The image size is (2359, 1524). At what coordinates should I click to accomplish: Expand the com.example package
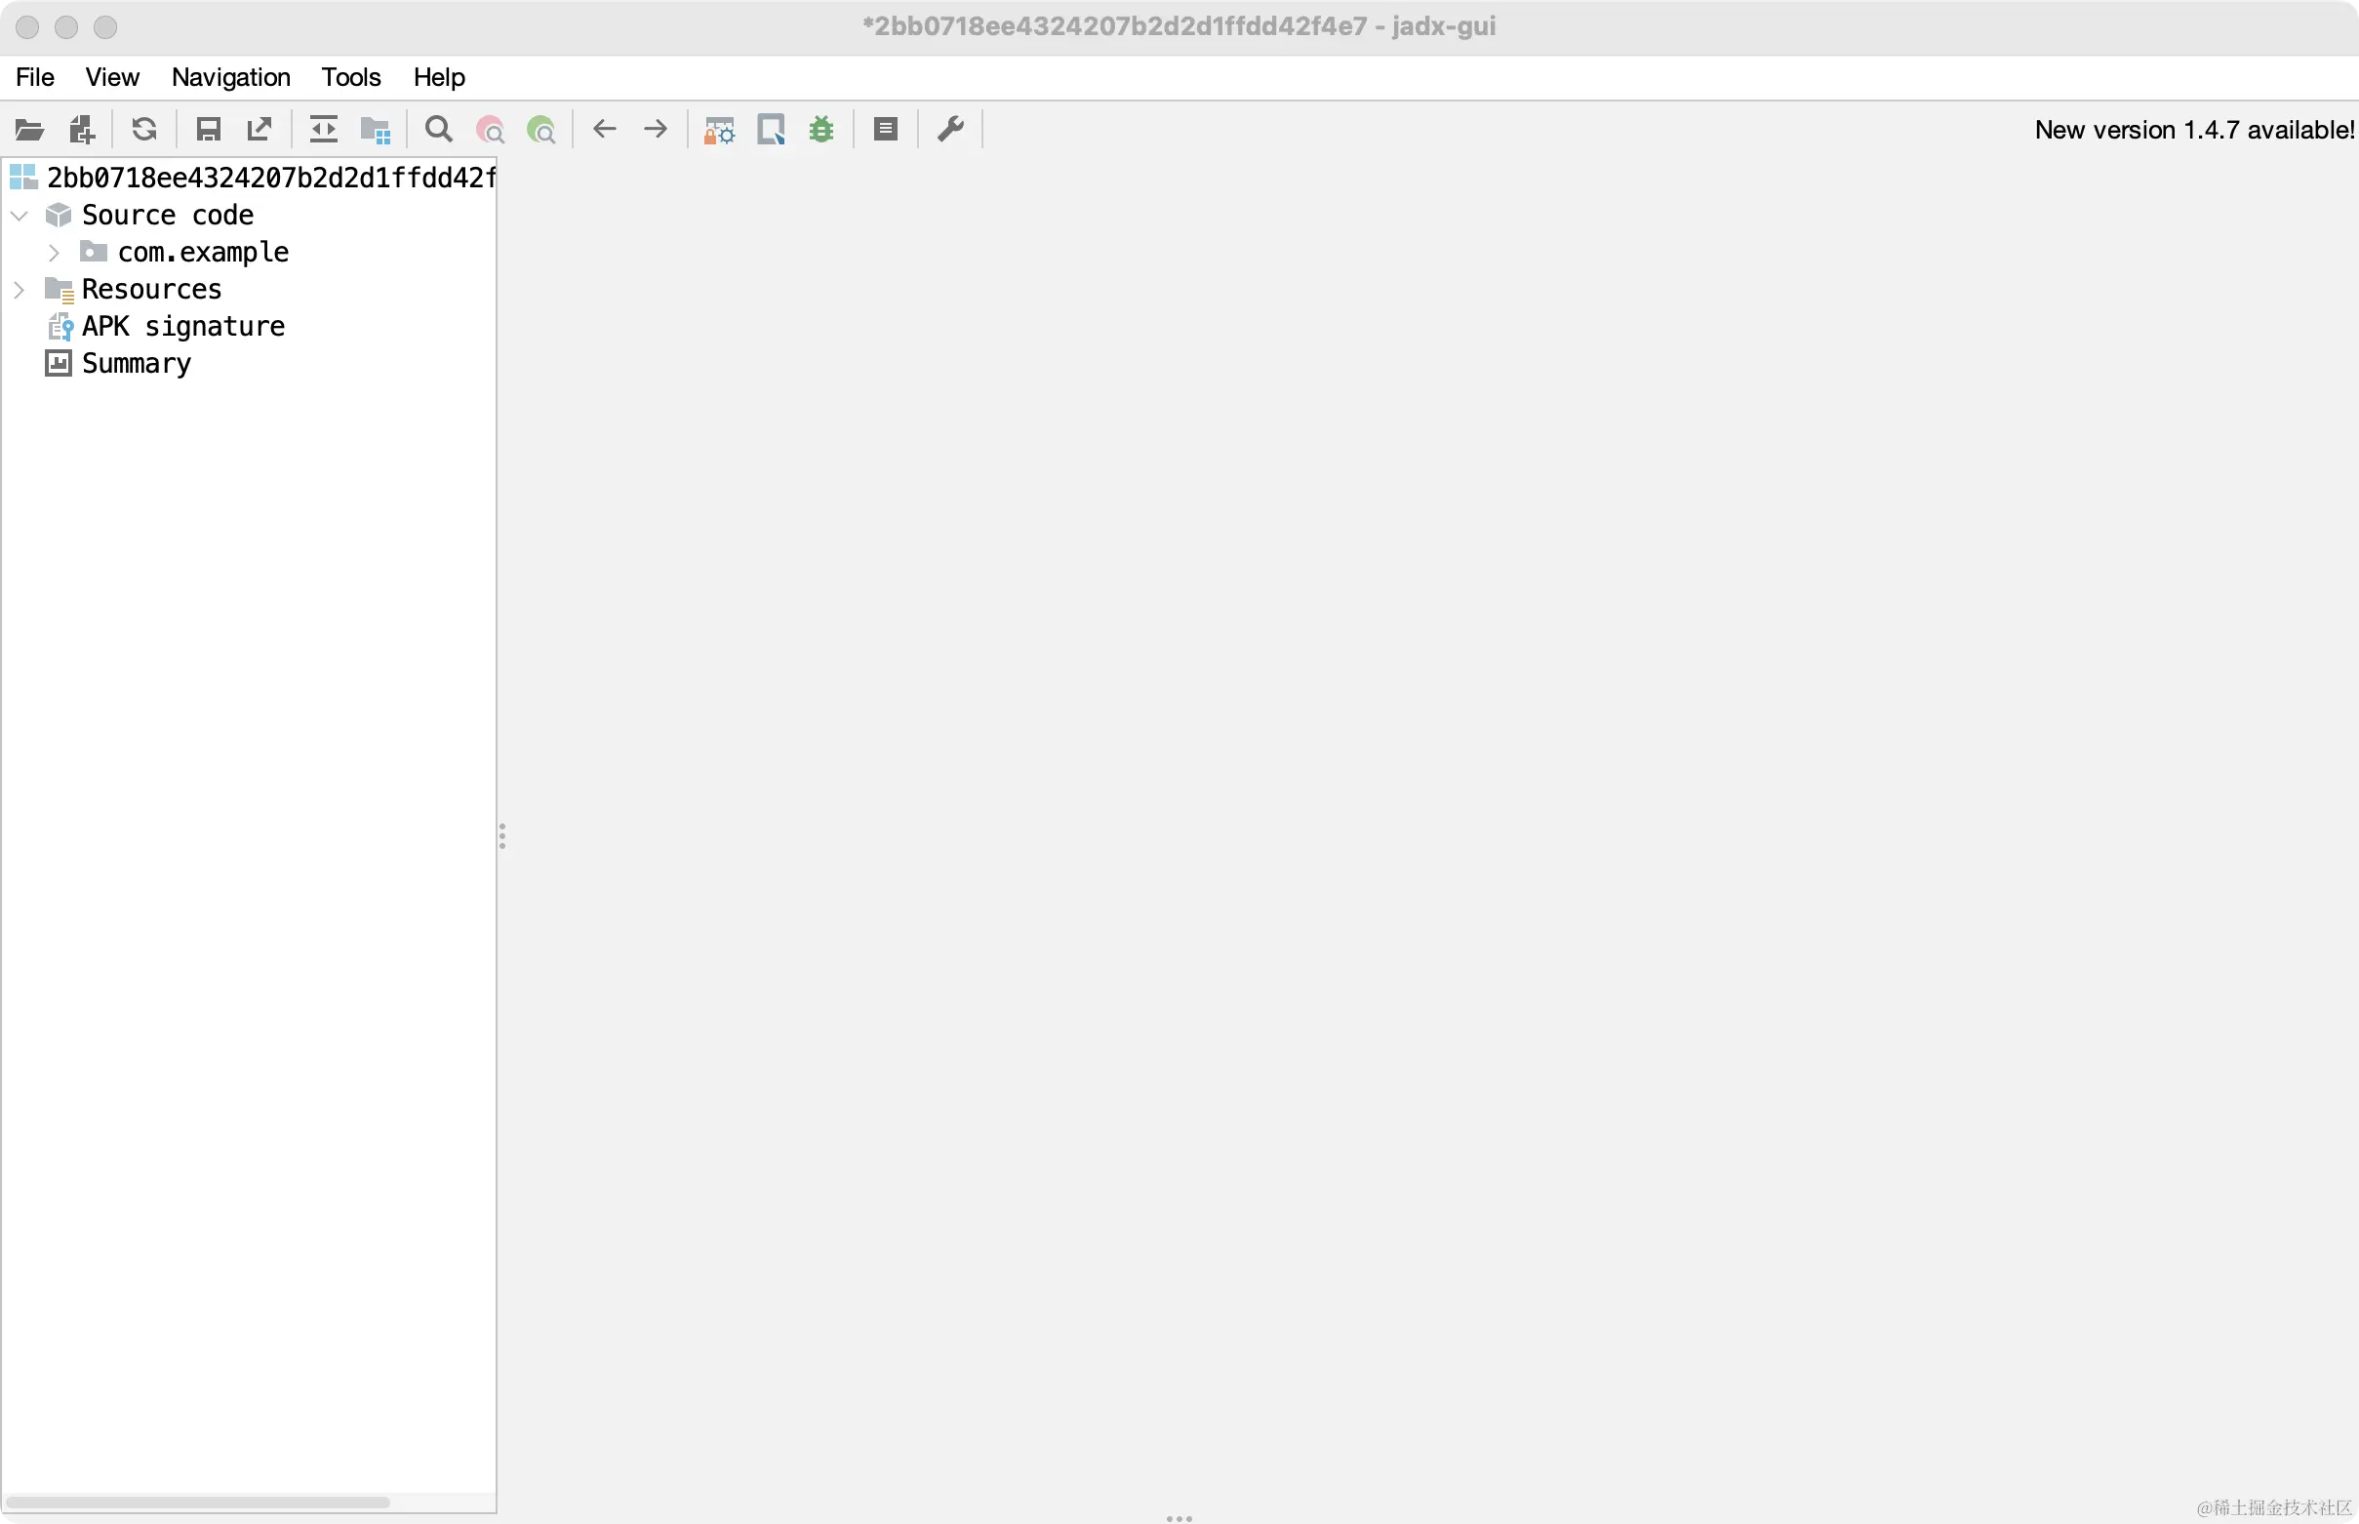(x=55, y=253)
